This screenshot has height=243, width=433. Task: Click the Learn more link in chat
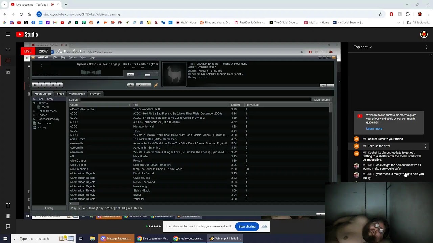(x=374, y=129)
